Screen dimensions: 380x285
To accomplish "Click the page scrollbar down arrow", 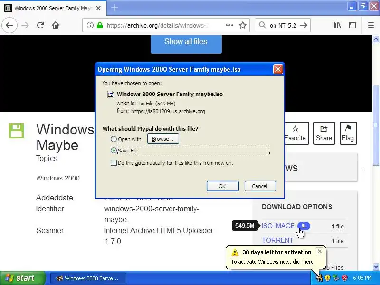I will pos(376,267).
